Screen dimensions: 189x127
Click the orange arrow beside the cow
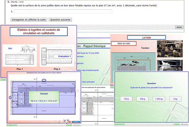70,122
